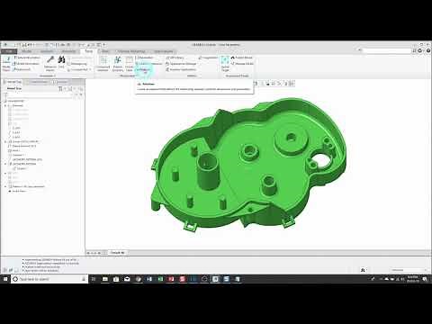Open the selection filter dropdown
Viewport: 432px width, 324px height.
(409, 270)
